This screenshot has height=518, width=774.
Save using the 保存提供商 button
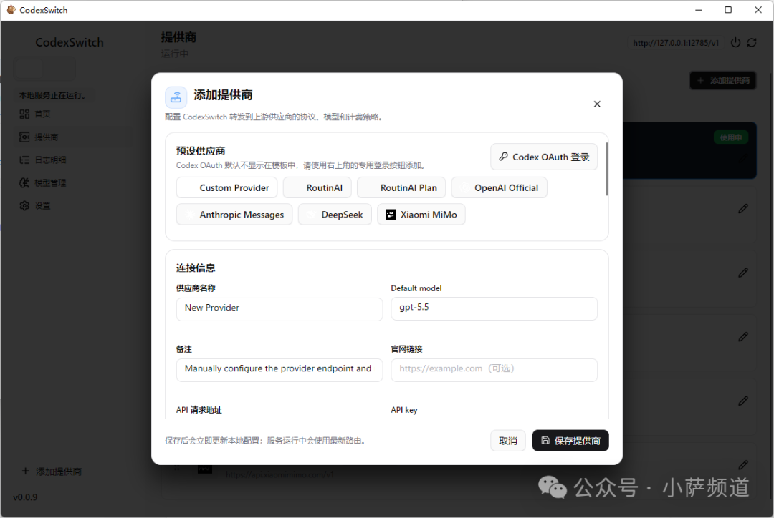tap(570, 441)
